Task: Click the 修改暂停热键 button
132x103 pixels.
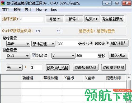Action: (x=86, y=67)
